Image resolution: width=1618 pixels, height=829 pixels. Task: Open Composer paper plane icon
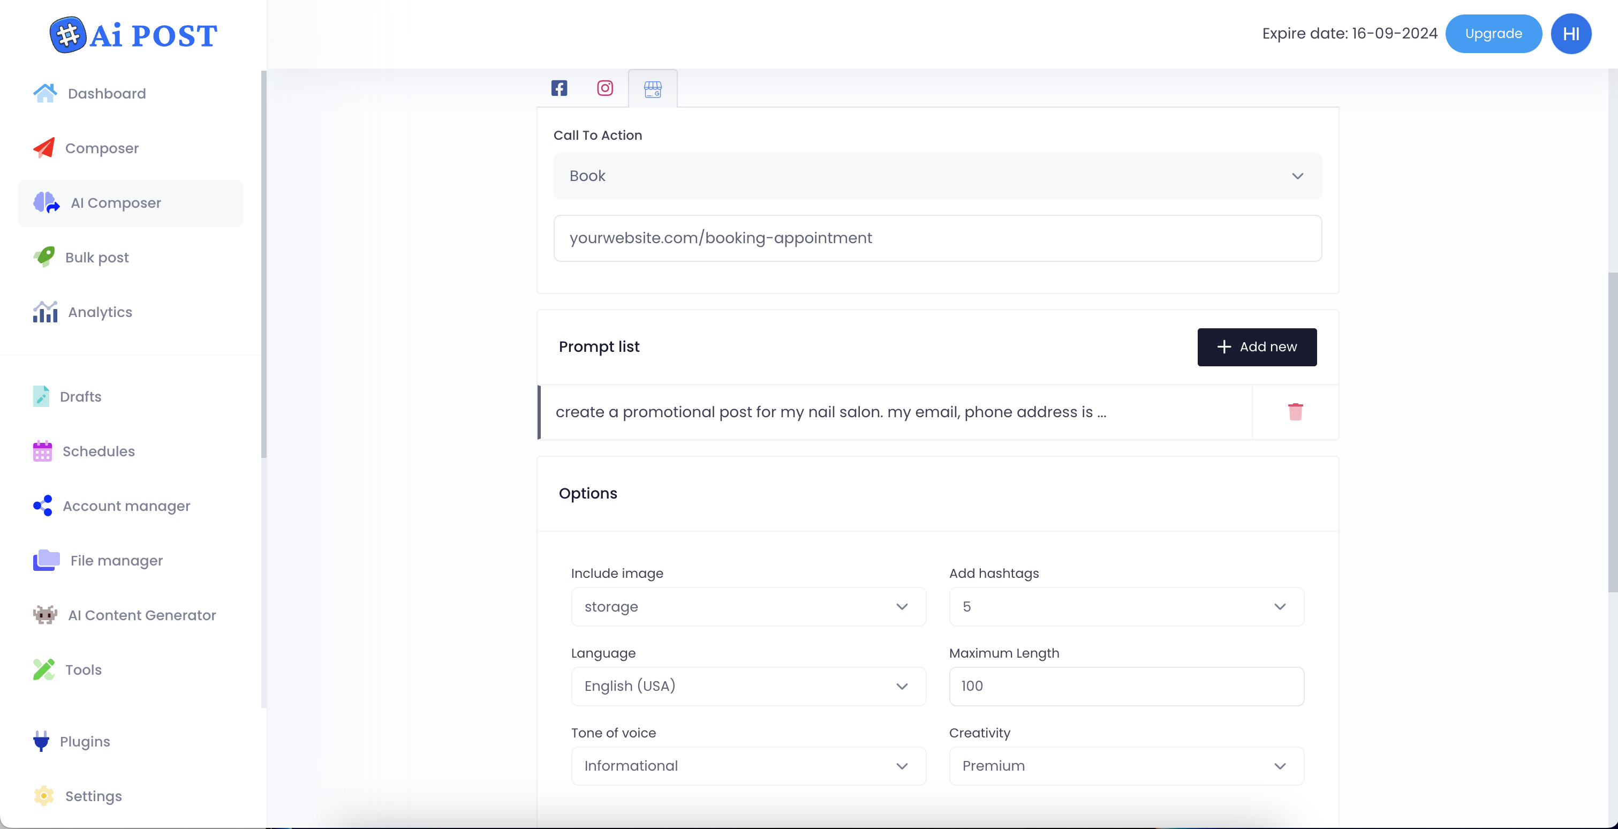tap(44, 148)
